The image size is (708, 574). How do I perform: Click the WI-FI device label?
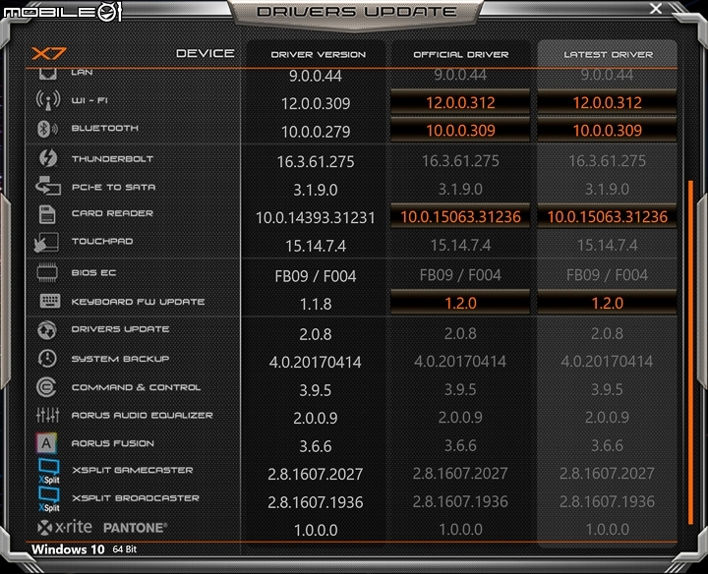pyautogui.click(x=89, y=100)
